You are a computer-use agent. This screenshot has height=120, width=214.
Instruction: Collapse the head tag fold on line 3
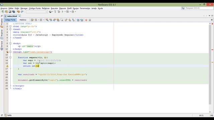(10, 29)
